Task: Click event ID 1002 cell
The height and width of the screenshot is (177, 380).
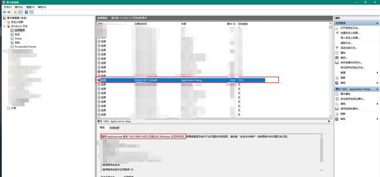Action: 233,80
